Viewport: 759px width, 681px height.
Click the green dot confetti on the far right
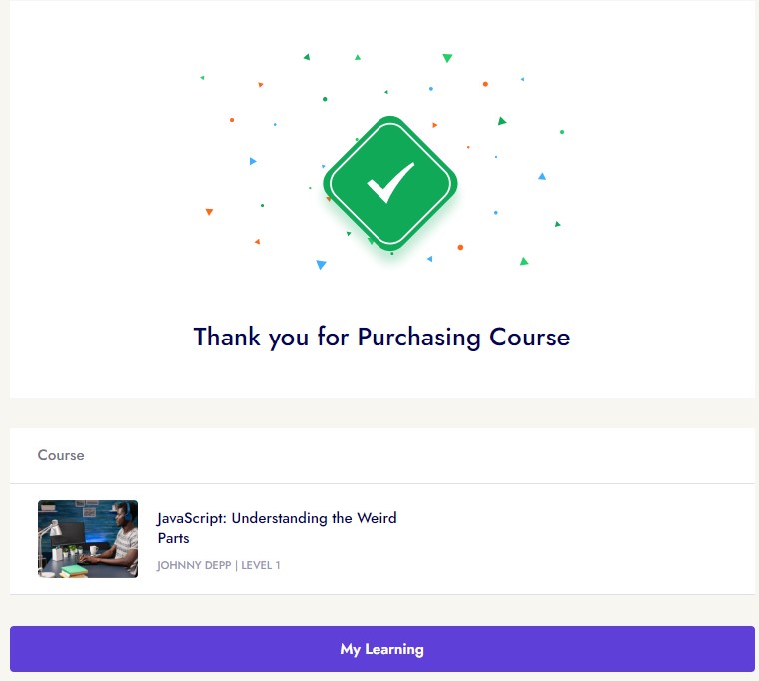pyautogui.click(x=562, y=132)
